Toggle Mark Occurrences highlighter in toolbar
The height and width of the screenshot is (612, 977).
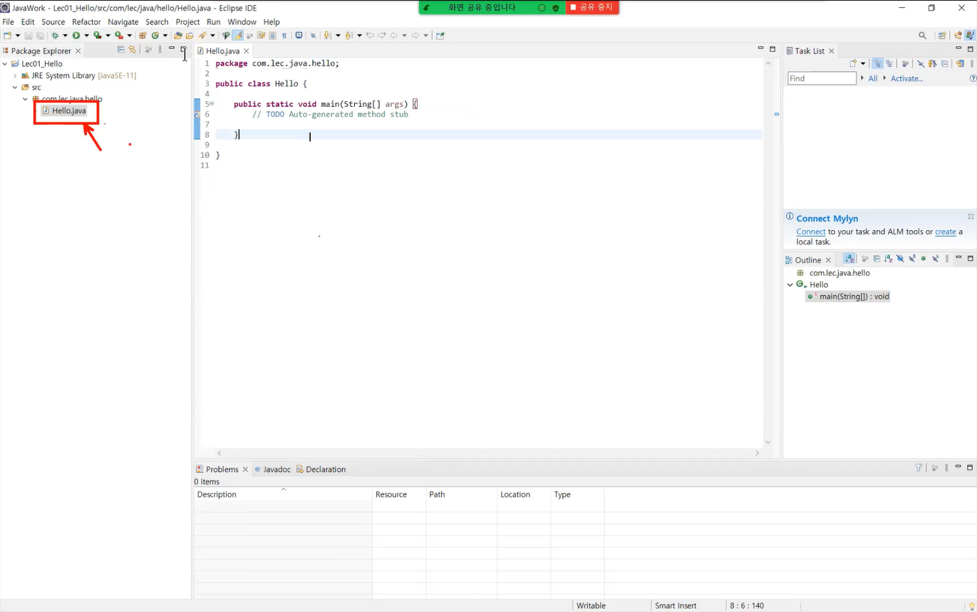tap(237, 35)
